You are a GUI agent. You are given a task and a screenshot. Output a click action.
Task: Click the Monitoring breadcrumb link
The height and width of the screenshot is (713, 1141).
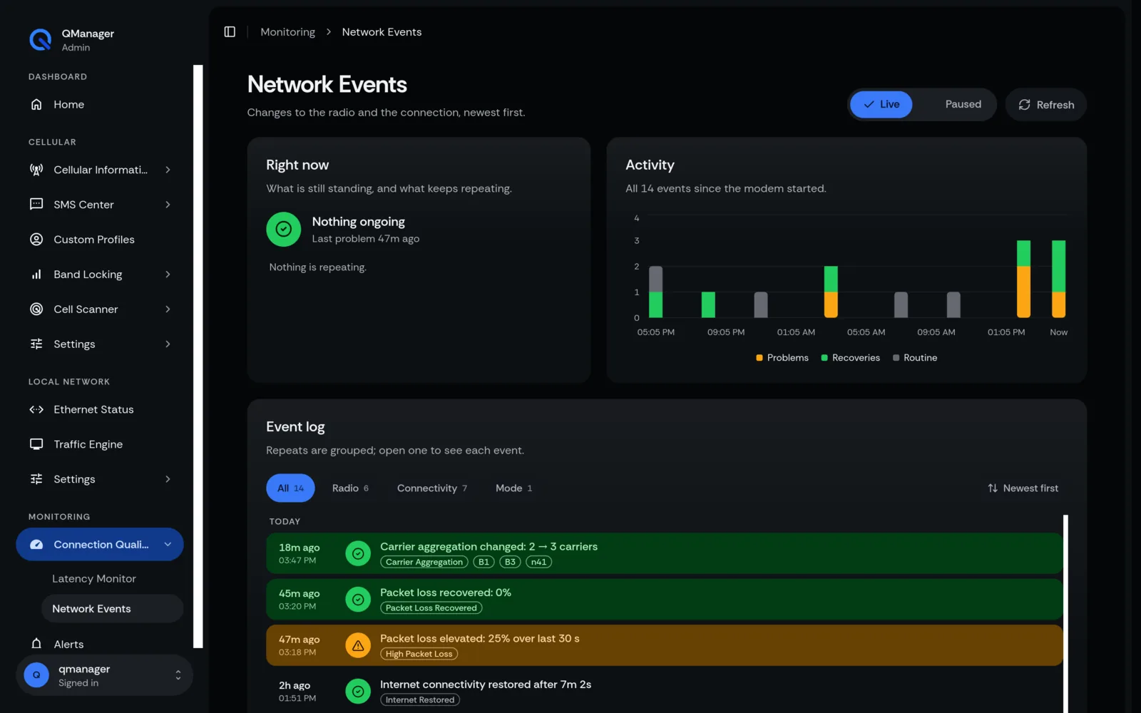point(288,32)
